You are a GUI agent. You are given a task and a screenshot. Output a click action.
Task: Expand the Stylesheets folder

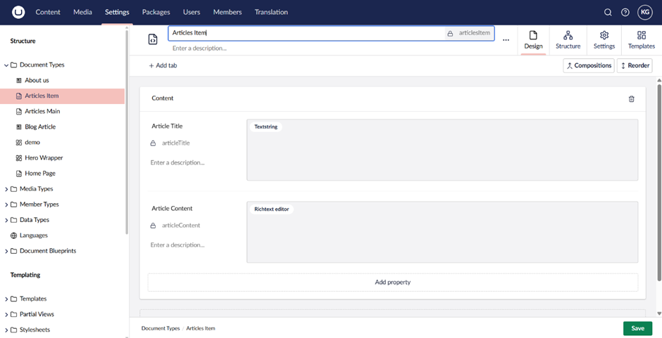(6, 330)
